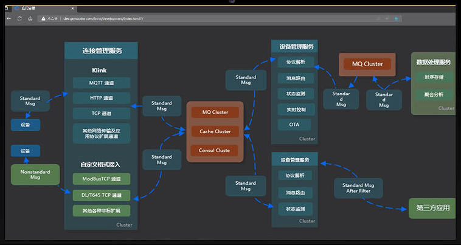Click the browser back arrow
Screen dimensions: 461x245
pos(9,19)
